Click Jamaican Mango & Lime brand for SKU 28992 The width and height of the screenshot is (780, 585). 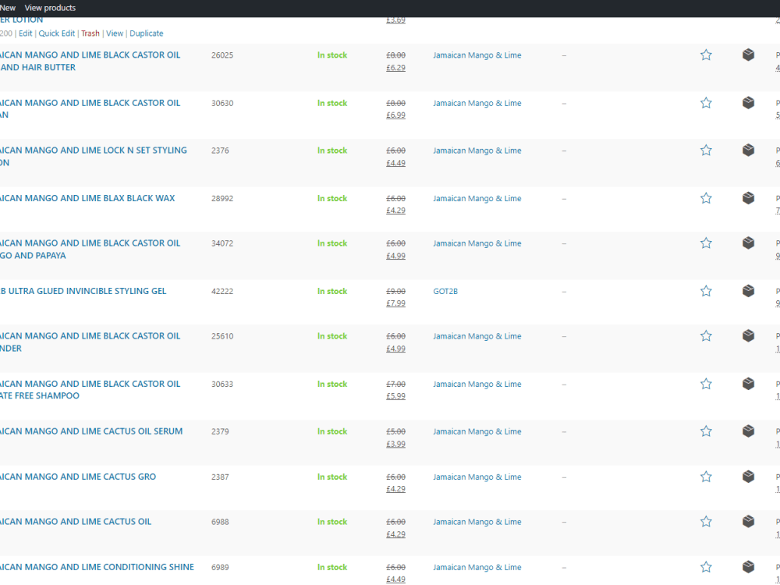point(477,198)
